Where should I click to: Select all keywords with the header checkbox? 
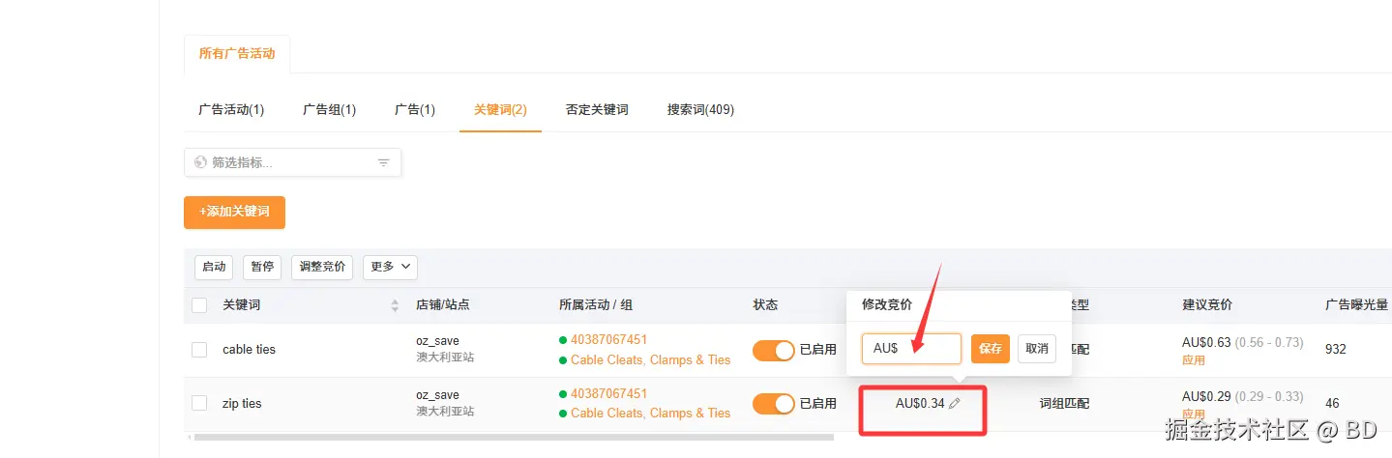click(199, 305)
